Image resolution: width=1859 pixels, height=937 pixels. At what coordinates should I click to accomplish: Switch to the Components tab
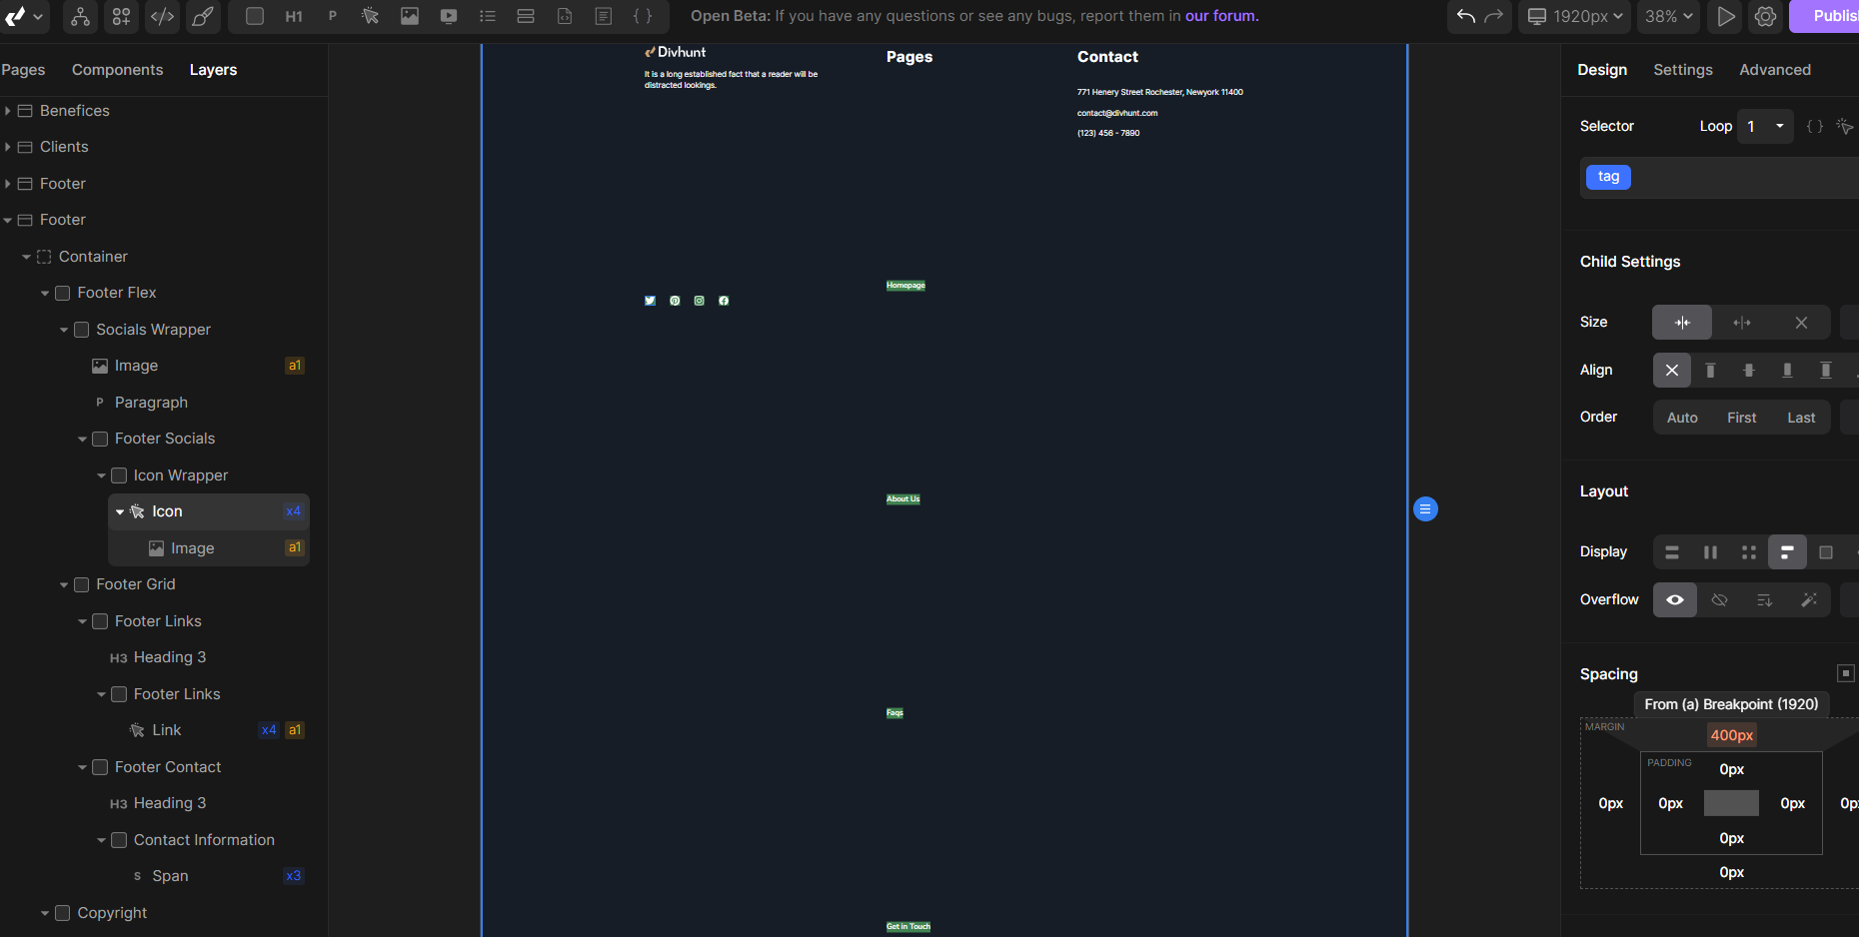pos(117,70)
